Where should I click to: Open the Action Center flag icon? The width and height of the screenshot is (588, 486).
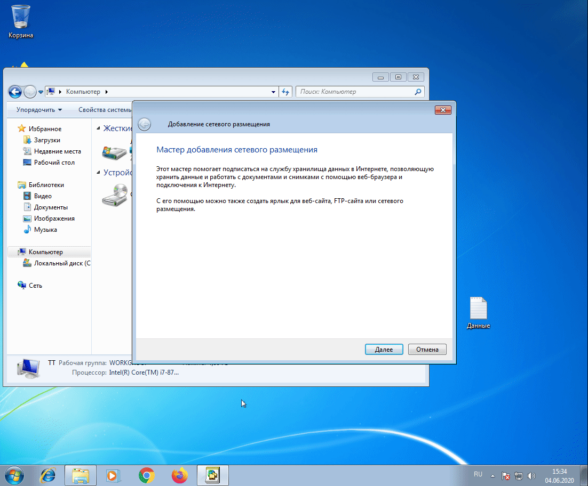[x=505, y=476]
